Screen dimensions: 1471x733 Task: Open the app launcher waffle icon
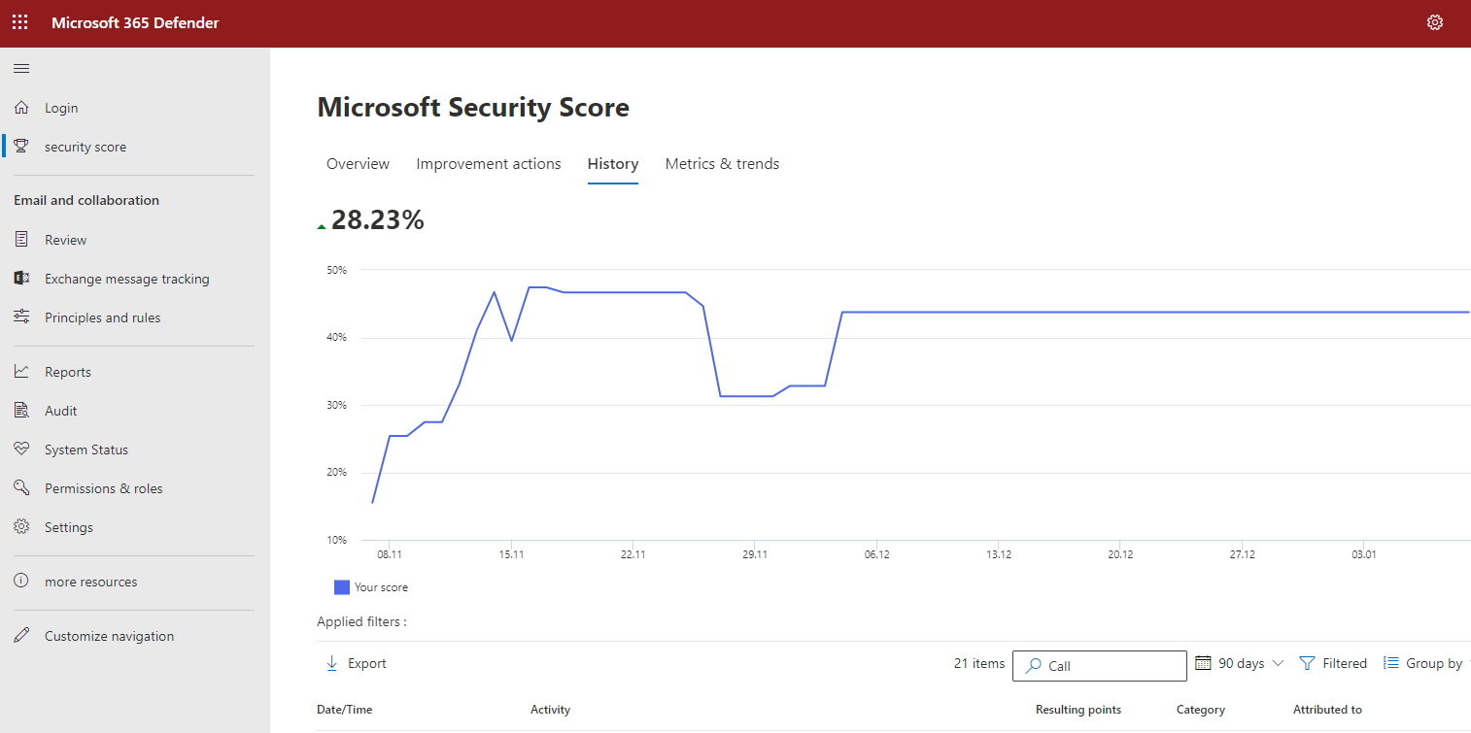[20, 22]
